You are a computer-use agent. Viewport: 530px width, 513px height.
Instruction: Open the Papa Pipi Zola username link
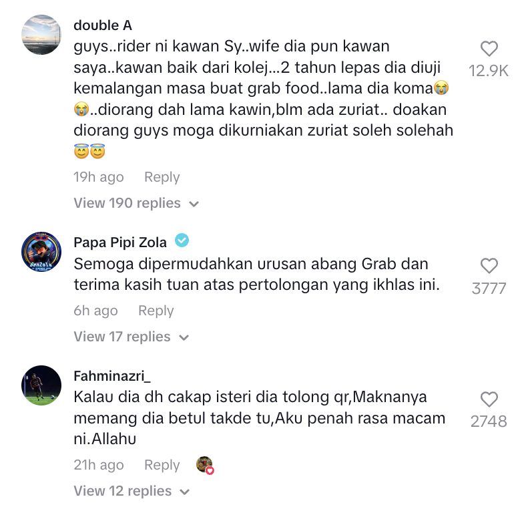[x=120, y=242]
